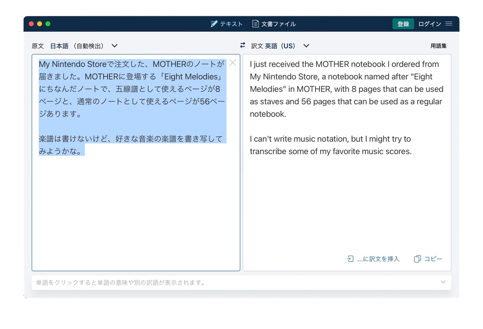Clear source text with the X icon

pos(233,63)
